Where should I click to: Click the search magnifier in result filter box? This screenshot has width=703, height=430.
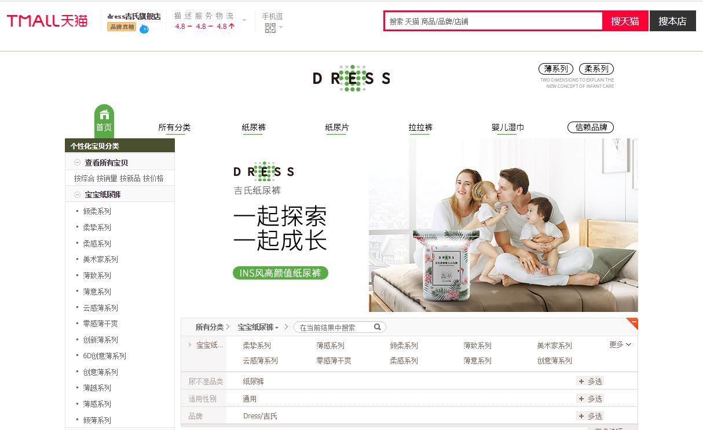[x=377, y=327]
